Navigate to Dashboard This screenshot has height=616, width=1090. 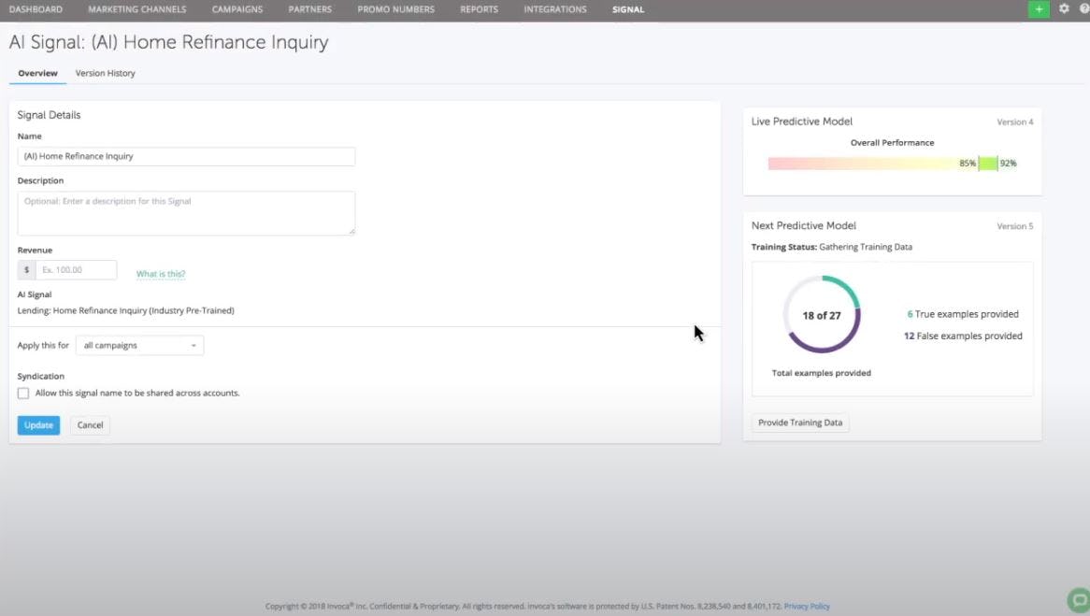pos(36,9)
